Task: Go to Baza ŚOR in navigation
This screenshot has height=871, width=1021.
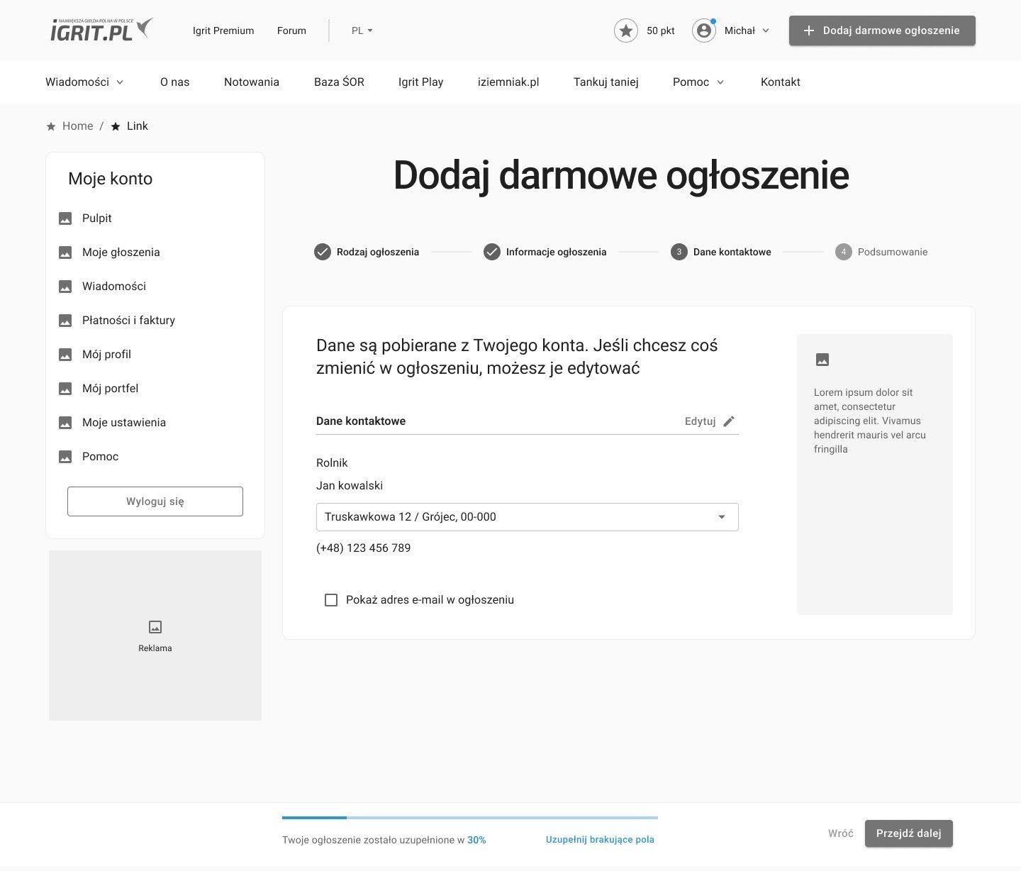Action: click(x=339, y=82)
